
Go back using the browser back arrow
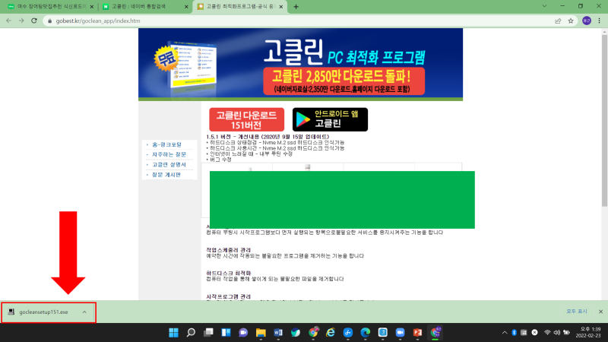coord(8,21)
